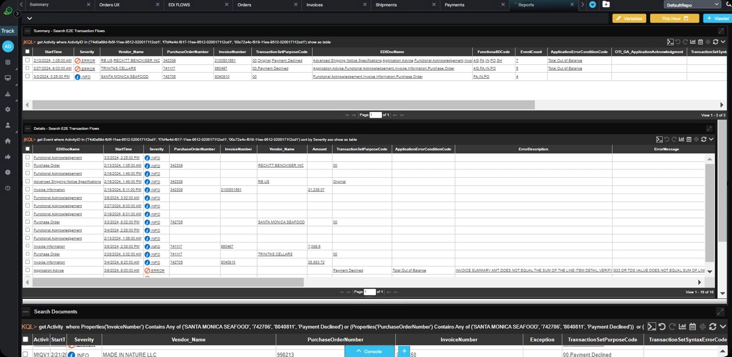Screen dimensions: 732x357
Task: Go to the home icon in sidebar
Action: [x=8, y=141]
